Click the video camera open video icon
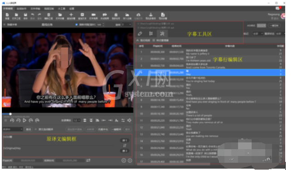292x170 pixels. [93, 14]
